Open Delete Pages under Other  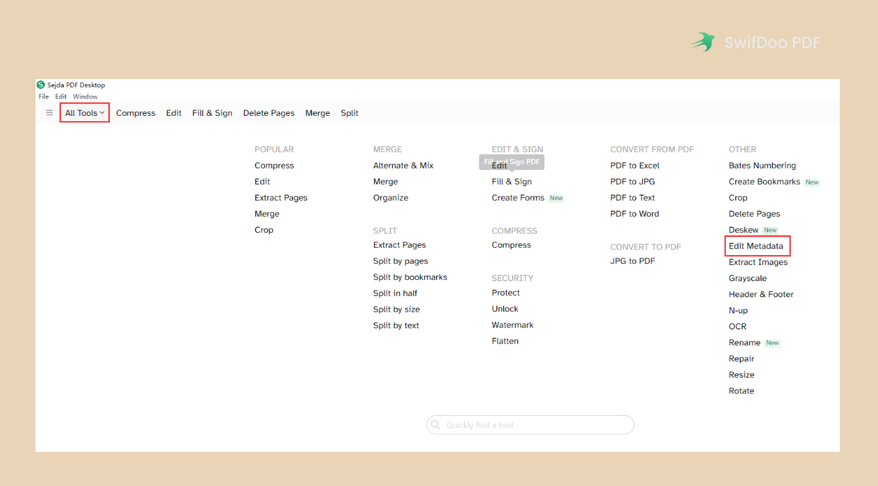[755, 214]
